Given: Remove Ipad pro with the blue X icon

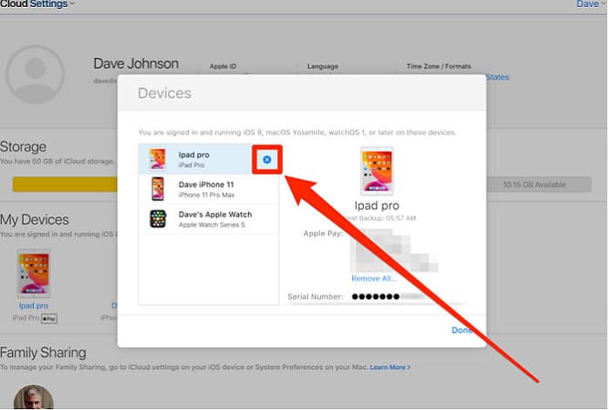Looking at the screenshot, I should (x=267, y=160).
